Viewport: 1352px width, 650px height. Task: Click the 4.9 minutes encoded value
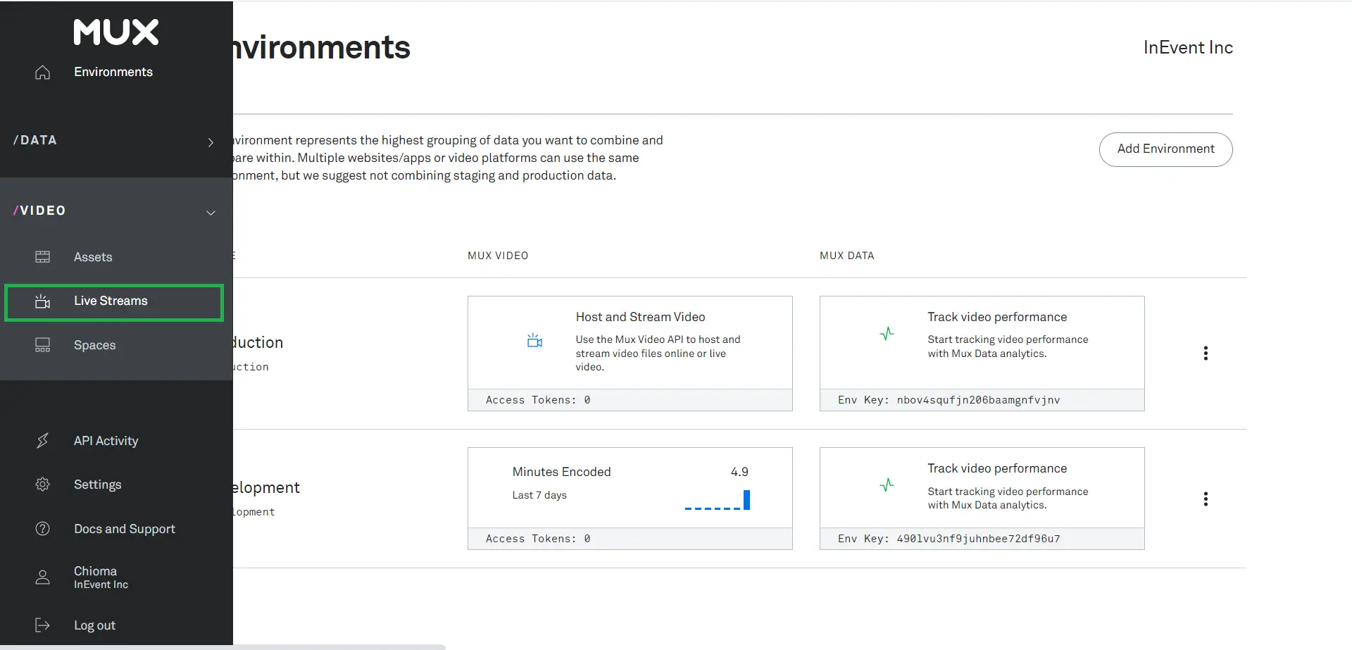click(x=739, y=472)
